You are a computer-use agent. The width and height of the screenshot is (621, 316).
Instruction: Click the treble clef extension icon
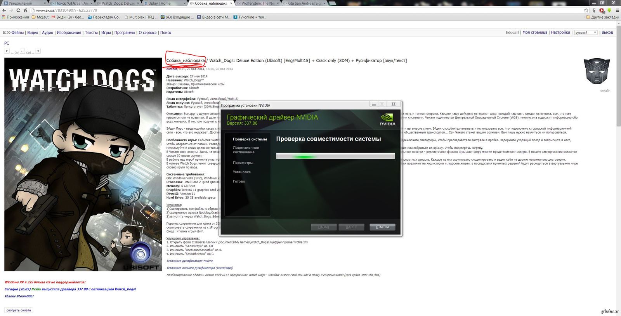pyautogui.click(x=594, y=10)
